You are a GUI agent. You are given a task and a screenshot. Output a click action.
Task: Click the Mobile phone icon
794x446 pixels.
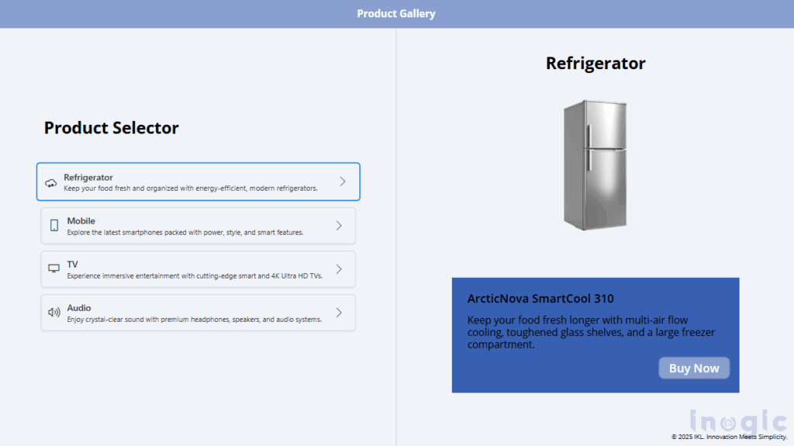(54, 226)
